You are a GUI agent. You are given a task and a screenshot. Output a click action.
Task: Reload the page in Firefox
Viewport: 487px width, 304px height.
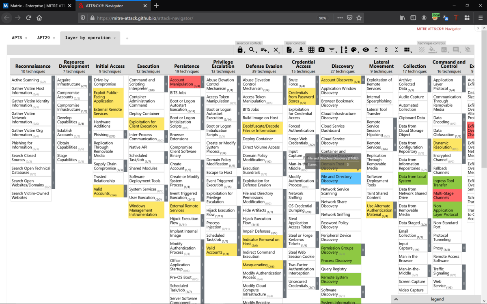pyautogui.click(x=28, y=18)
